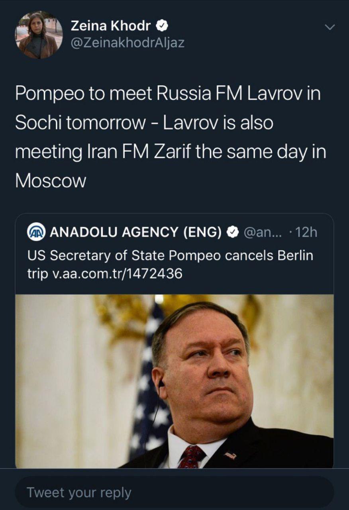Open the ANADOLU AGENCY (ENG) account name
The image size is (349, 510).
click(x=135, y=232)
